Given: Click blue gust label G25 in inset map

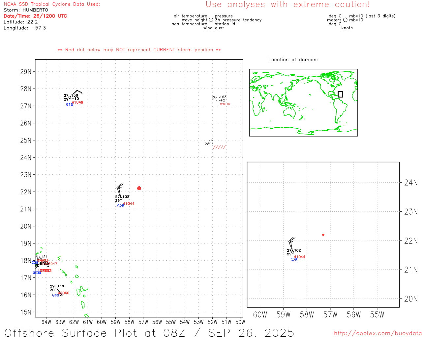Looking at the screenshot, I should 294,260.
